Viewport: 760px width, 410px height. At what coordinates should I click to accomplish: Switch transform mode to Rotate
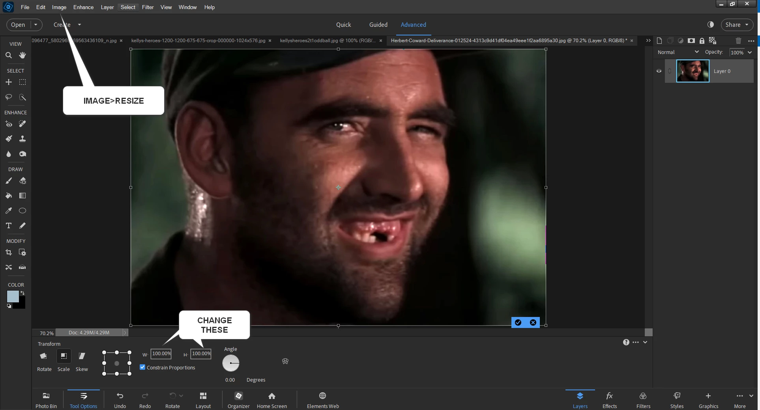[44, 360]
